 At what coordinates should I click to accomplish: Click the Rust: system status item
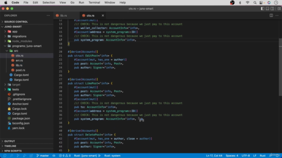[112, 156]
